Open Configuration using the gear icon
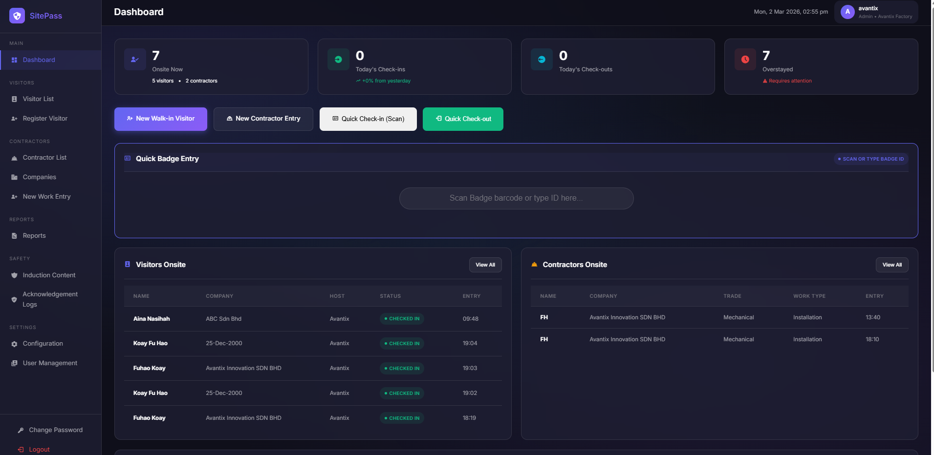934x455 pixels. [x=14, y=343]
